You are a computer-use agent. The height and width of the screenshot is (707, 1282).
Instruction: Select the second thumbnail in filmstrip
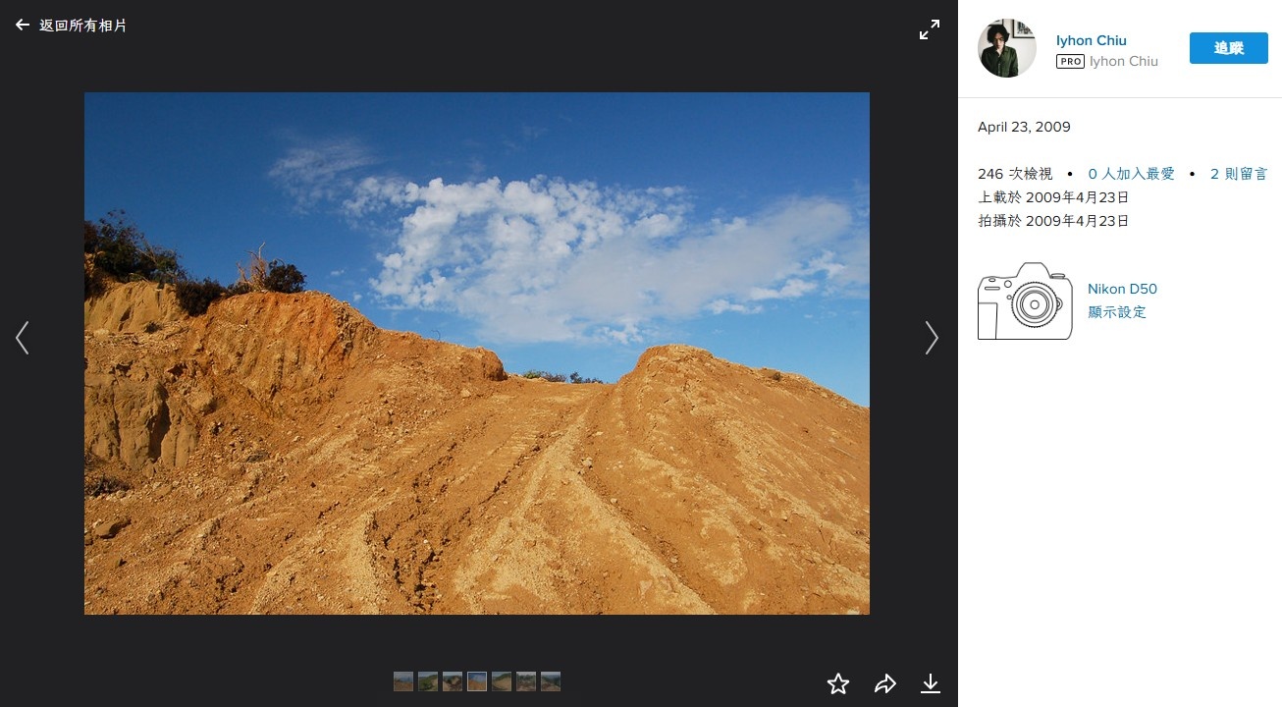click(x=428, y=681)
